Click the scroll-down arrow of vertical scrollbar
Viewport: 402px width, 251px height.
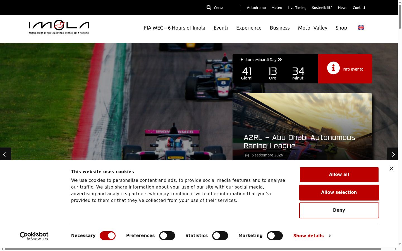(x=400, y=244)
